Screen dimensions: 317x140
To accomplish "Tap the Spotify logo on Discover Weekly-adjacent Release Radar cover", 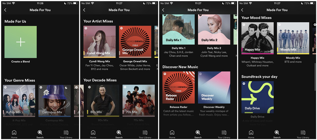I will click(x=165, y=74).
